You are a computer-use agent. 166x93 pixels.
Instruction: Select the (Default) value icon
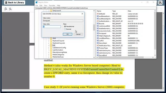click(98, 14)
